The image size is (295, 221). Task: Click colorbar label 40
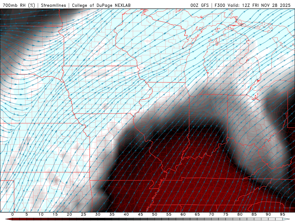[x=126, y=214]
